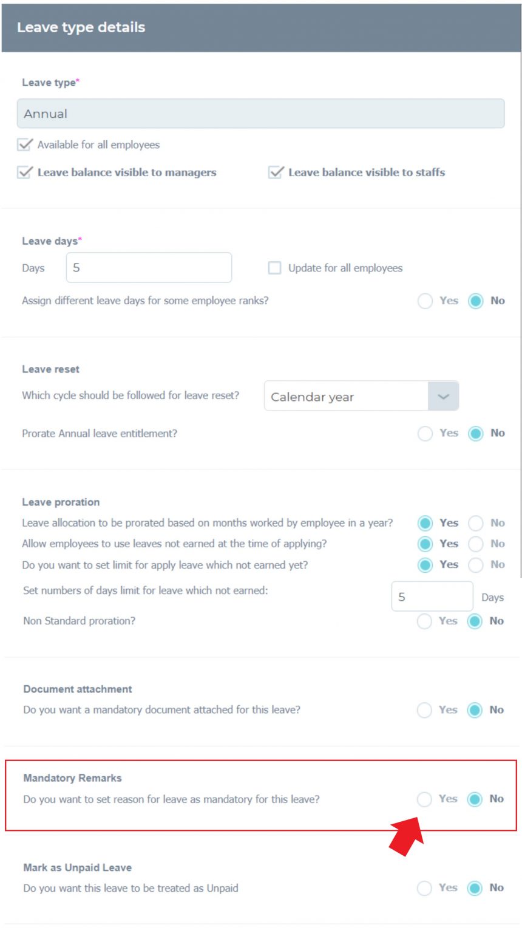
Task: Disable Leave balance visible to staffs
Action: (x=274, y=172)
